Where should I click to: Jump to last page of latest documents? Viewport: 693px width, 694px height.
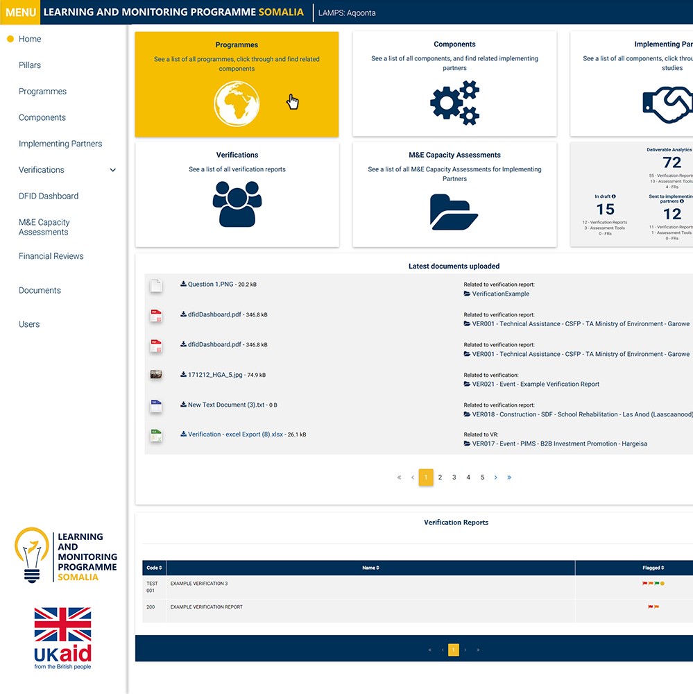click(x=510, y=477)
